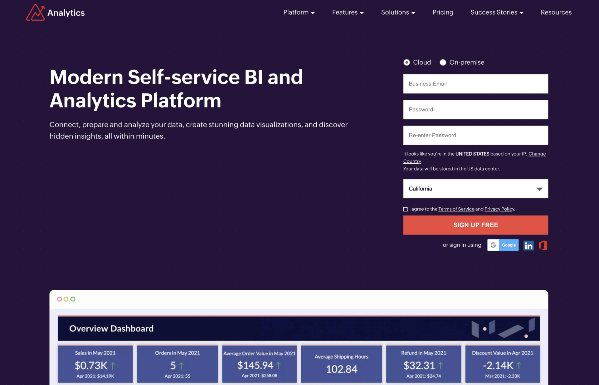
Task: Open the California state dropdown
Action: pyautogui.click(x=475, y=189)
